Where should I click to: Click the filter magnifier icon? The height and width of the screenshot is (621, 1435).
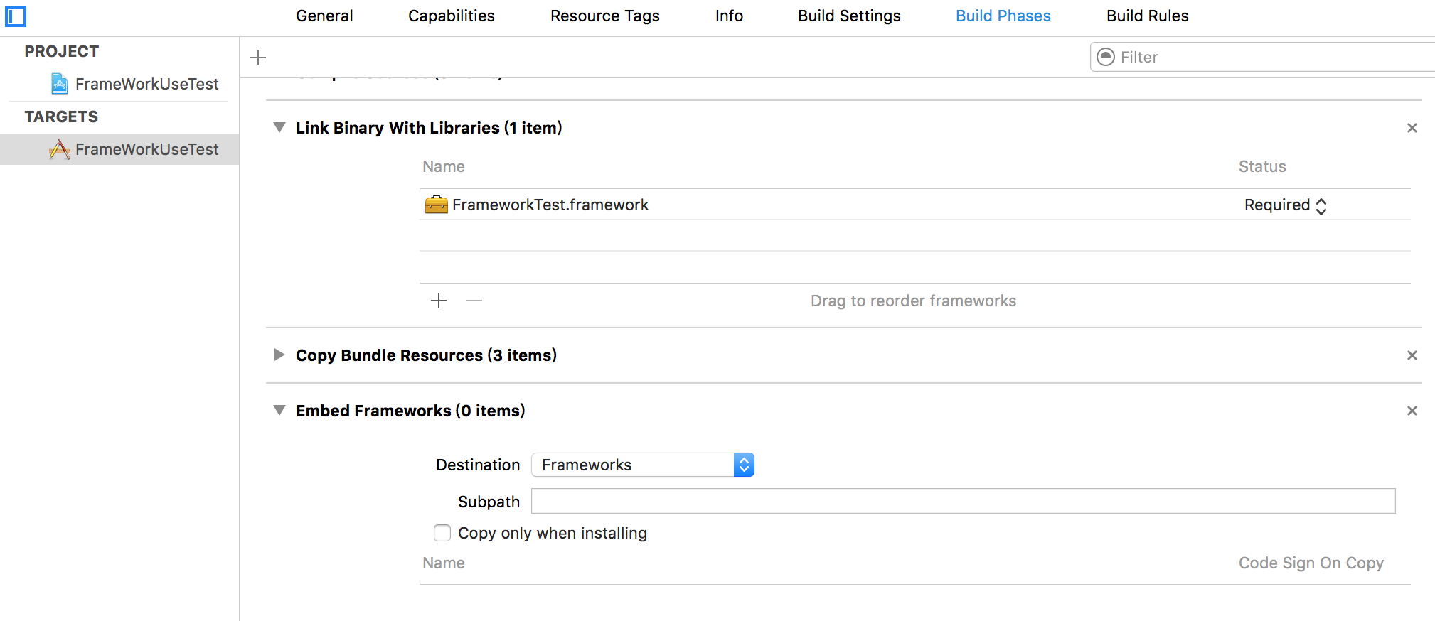[1106, 57]
